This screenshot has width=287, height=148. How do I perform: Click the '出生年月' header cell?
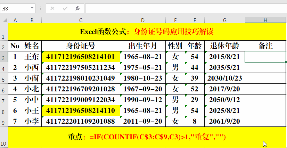(143, 46)
